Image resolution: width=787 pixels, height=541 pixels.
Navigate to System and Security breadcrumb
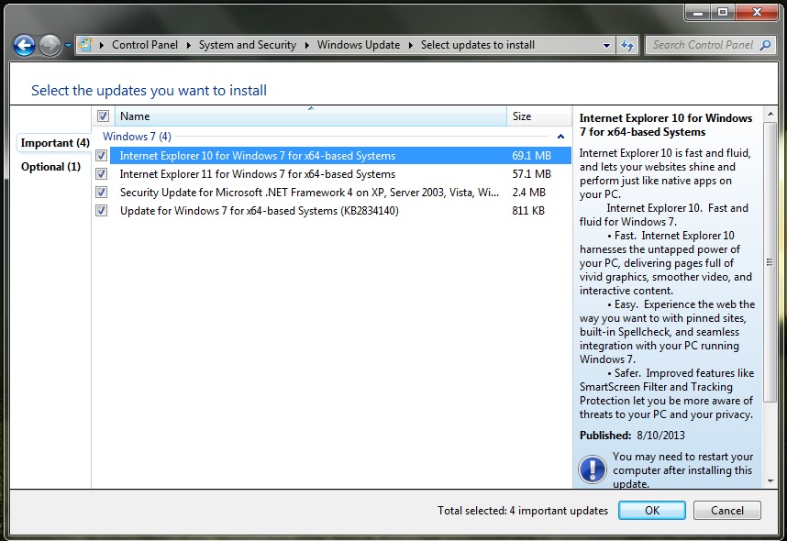pyautogui.click(x=248, y=45)
